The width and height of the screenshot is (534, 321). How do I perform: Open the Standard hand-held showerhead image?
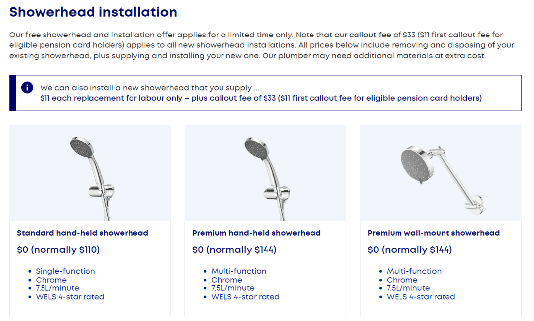pyautogui.click(x=90, y=173)
